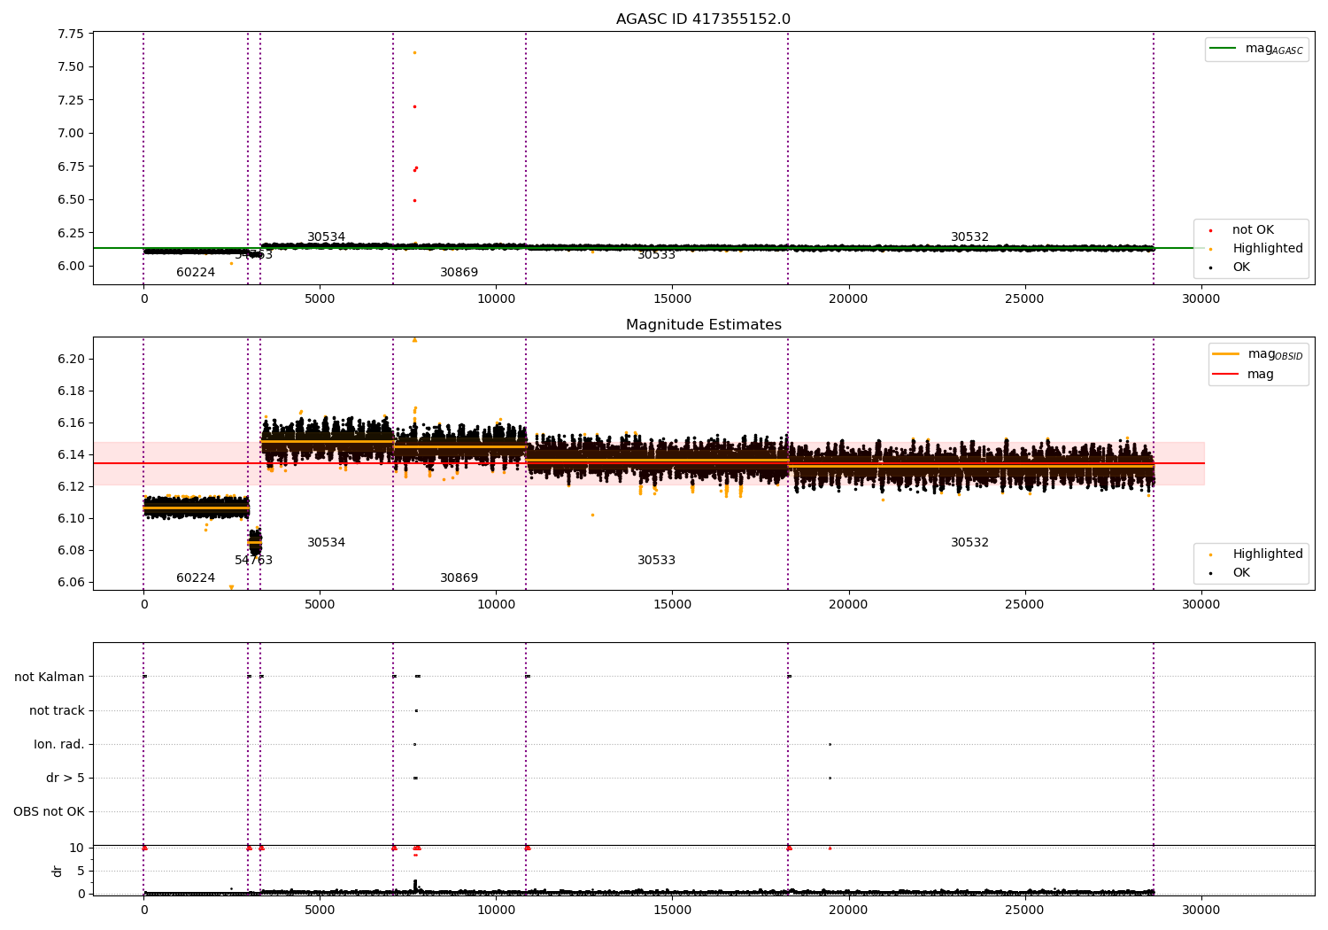The height and width of the screenshot is (930, 1328).
Task: Click the mag OBSID legend entry with orange line
Action: point(1257,354)
